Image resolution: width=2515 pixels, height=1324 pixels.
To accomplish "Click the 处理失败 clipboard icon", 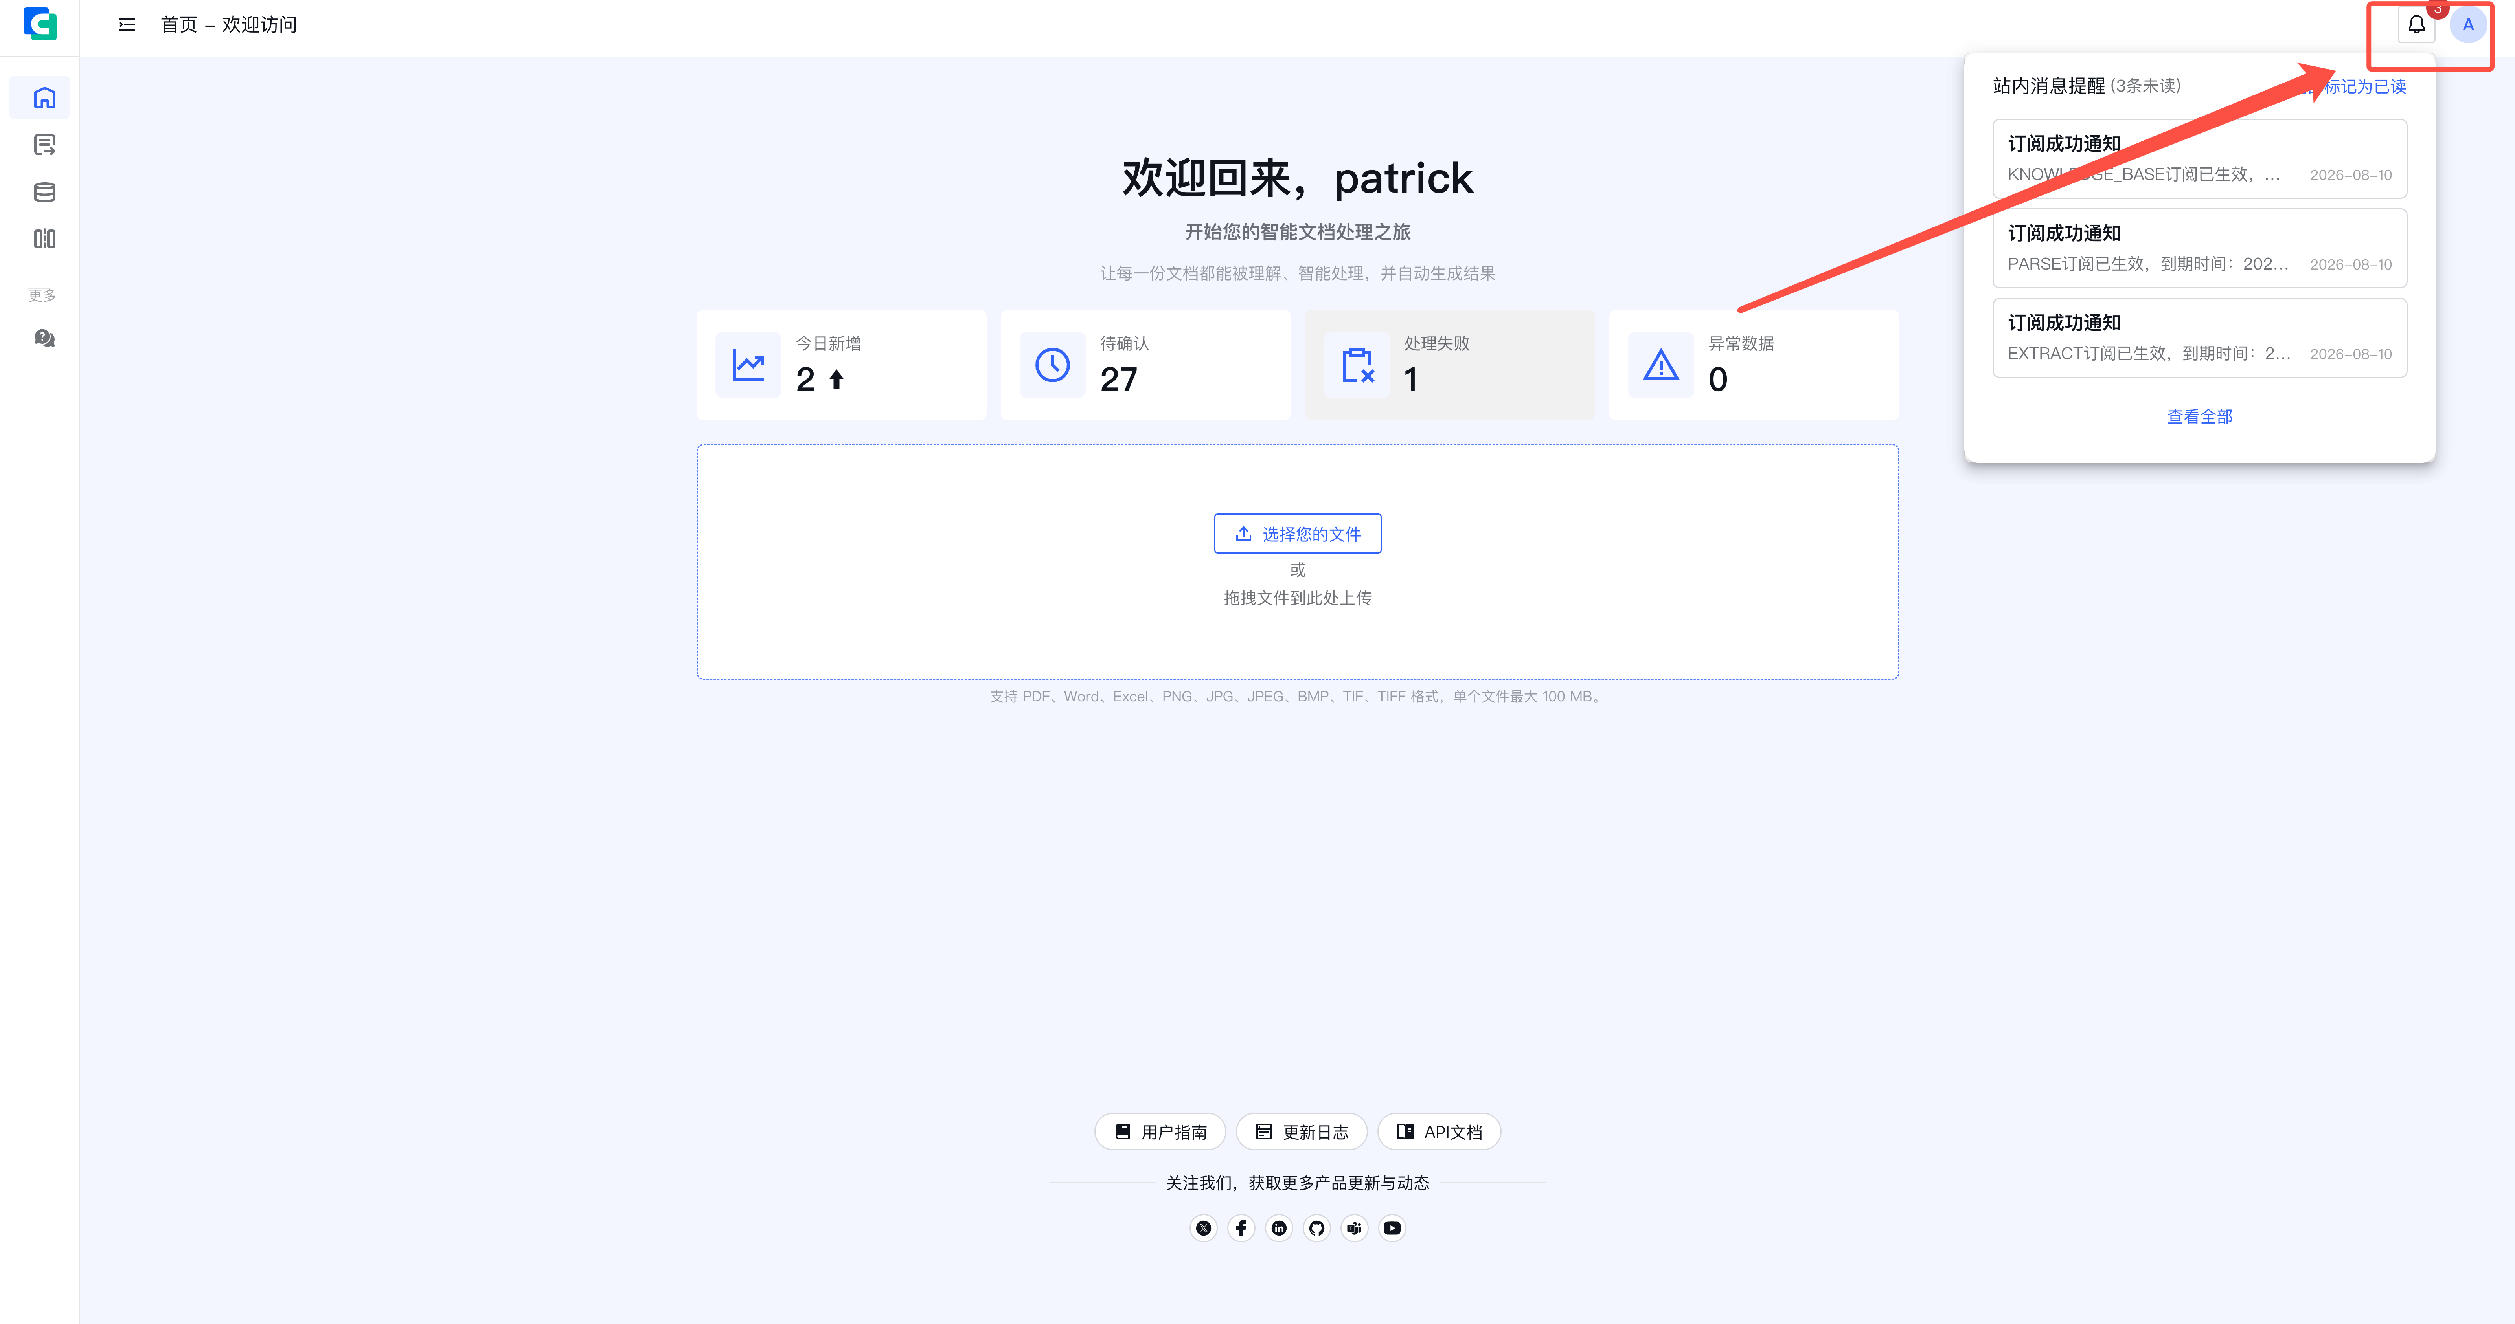I will 1357,365.
